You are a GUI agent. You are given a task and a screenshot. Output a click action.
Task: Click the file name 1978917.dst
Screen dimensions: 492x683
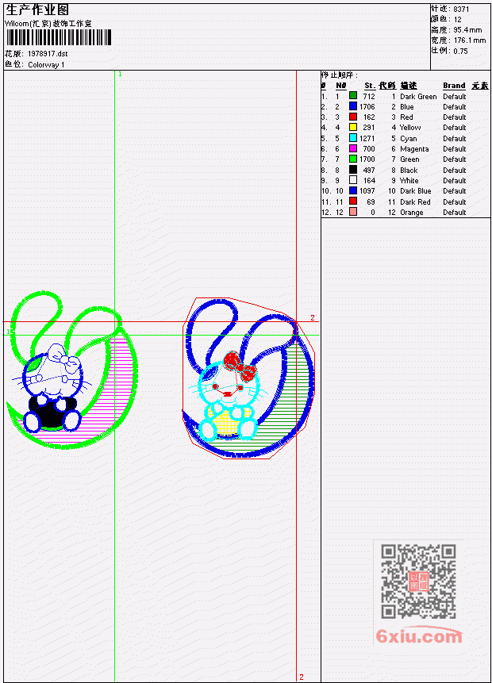(x=48, y=54)
